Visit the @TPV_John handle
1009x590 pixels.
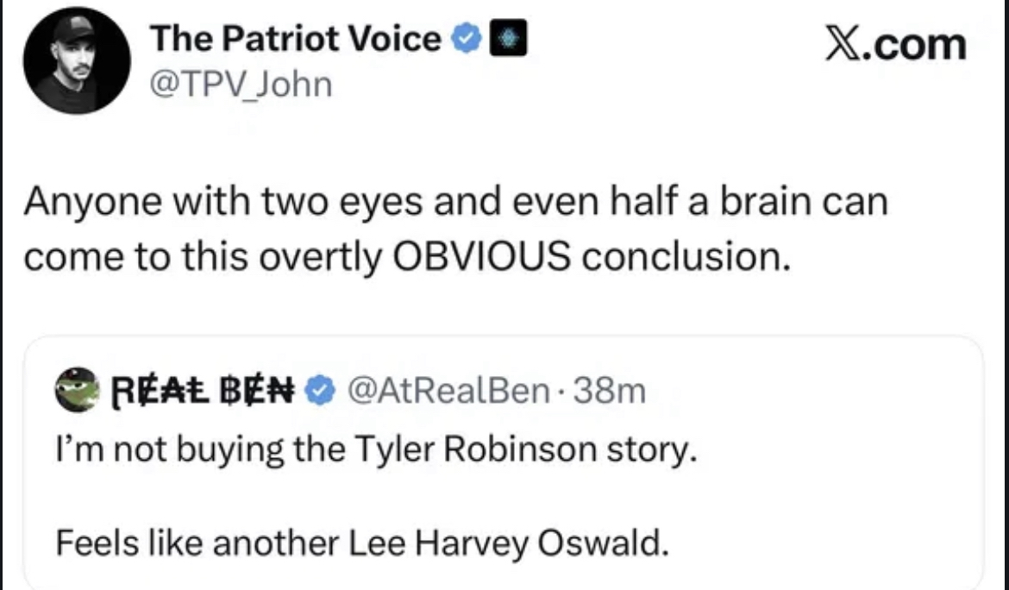pos(241,85)
